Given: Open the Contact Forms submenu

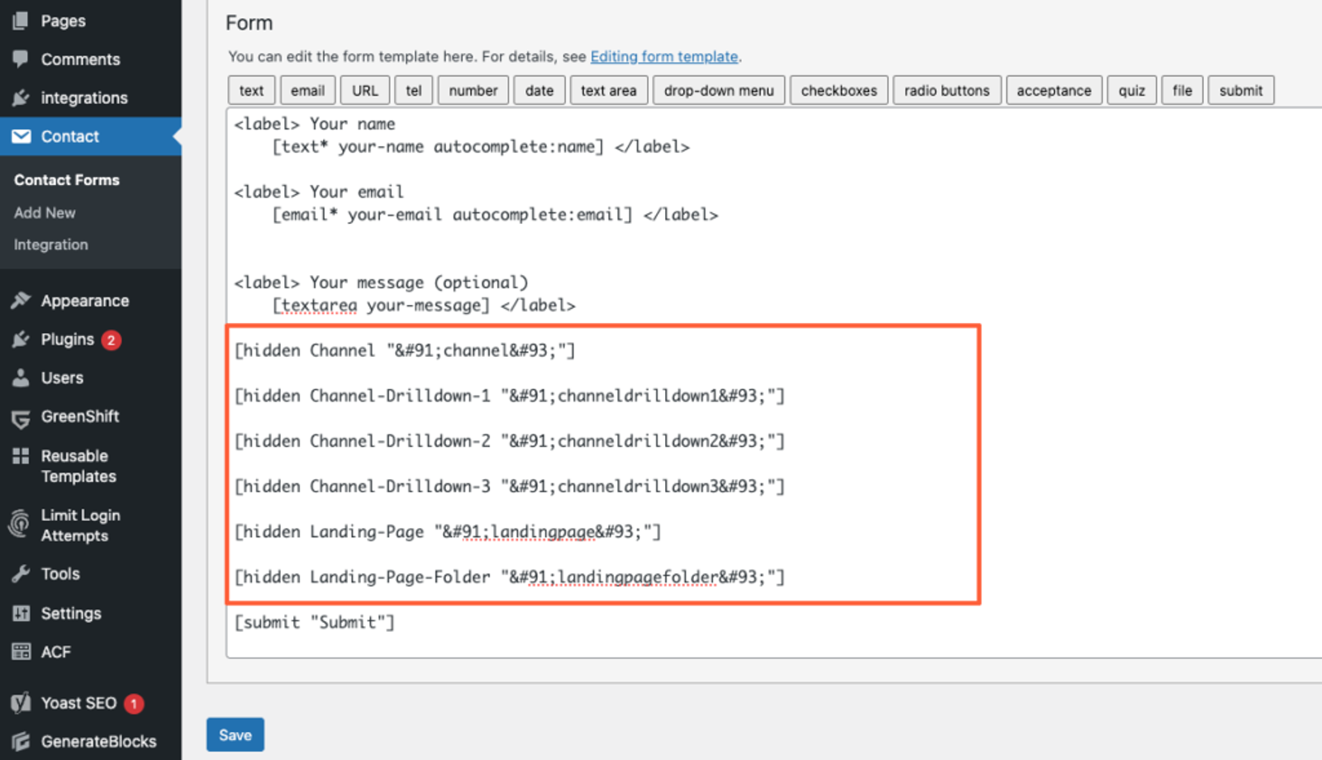Looking at the screenshot, I should (x=66, y=180).
